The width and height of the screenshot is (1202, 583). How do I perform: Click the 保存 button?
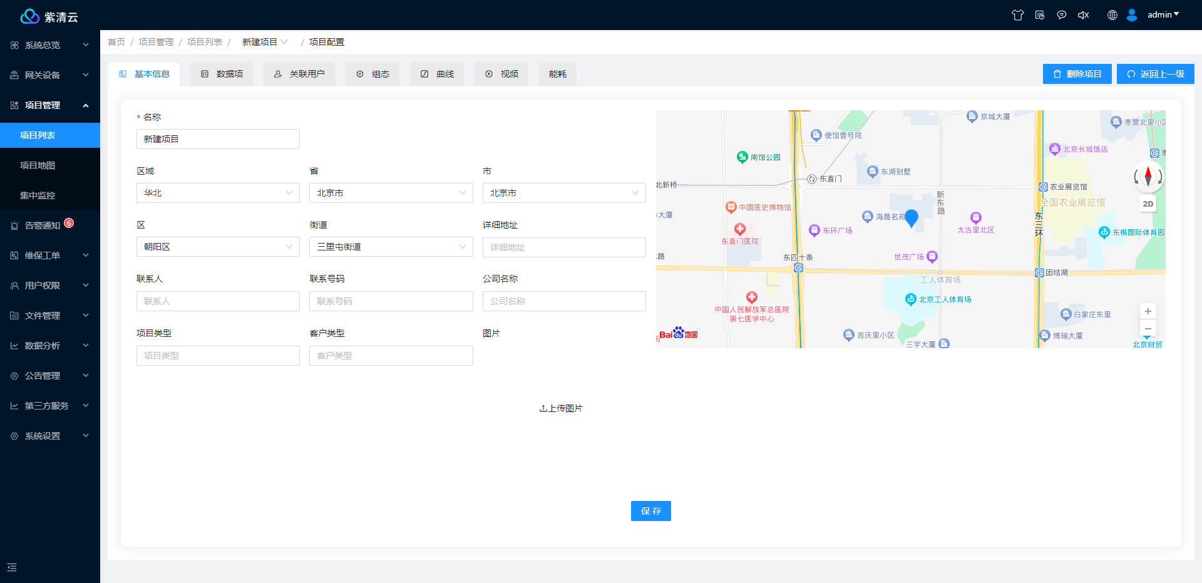pos(651,511)
